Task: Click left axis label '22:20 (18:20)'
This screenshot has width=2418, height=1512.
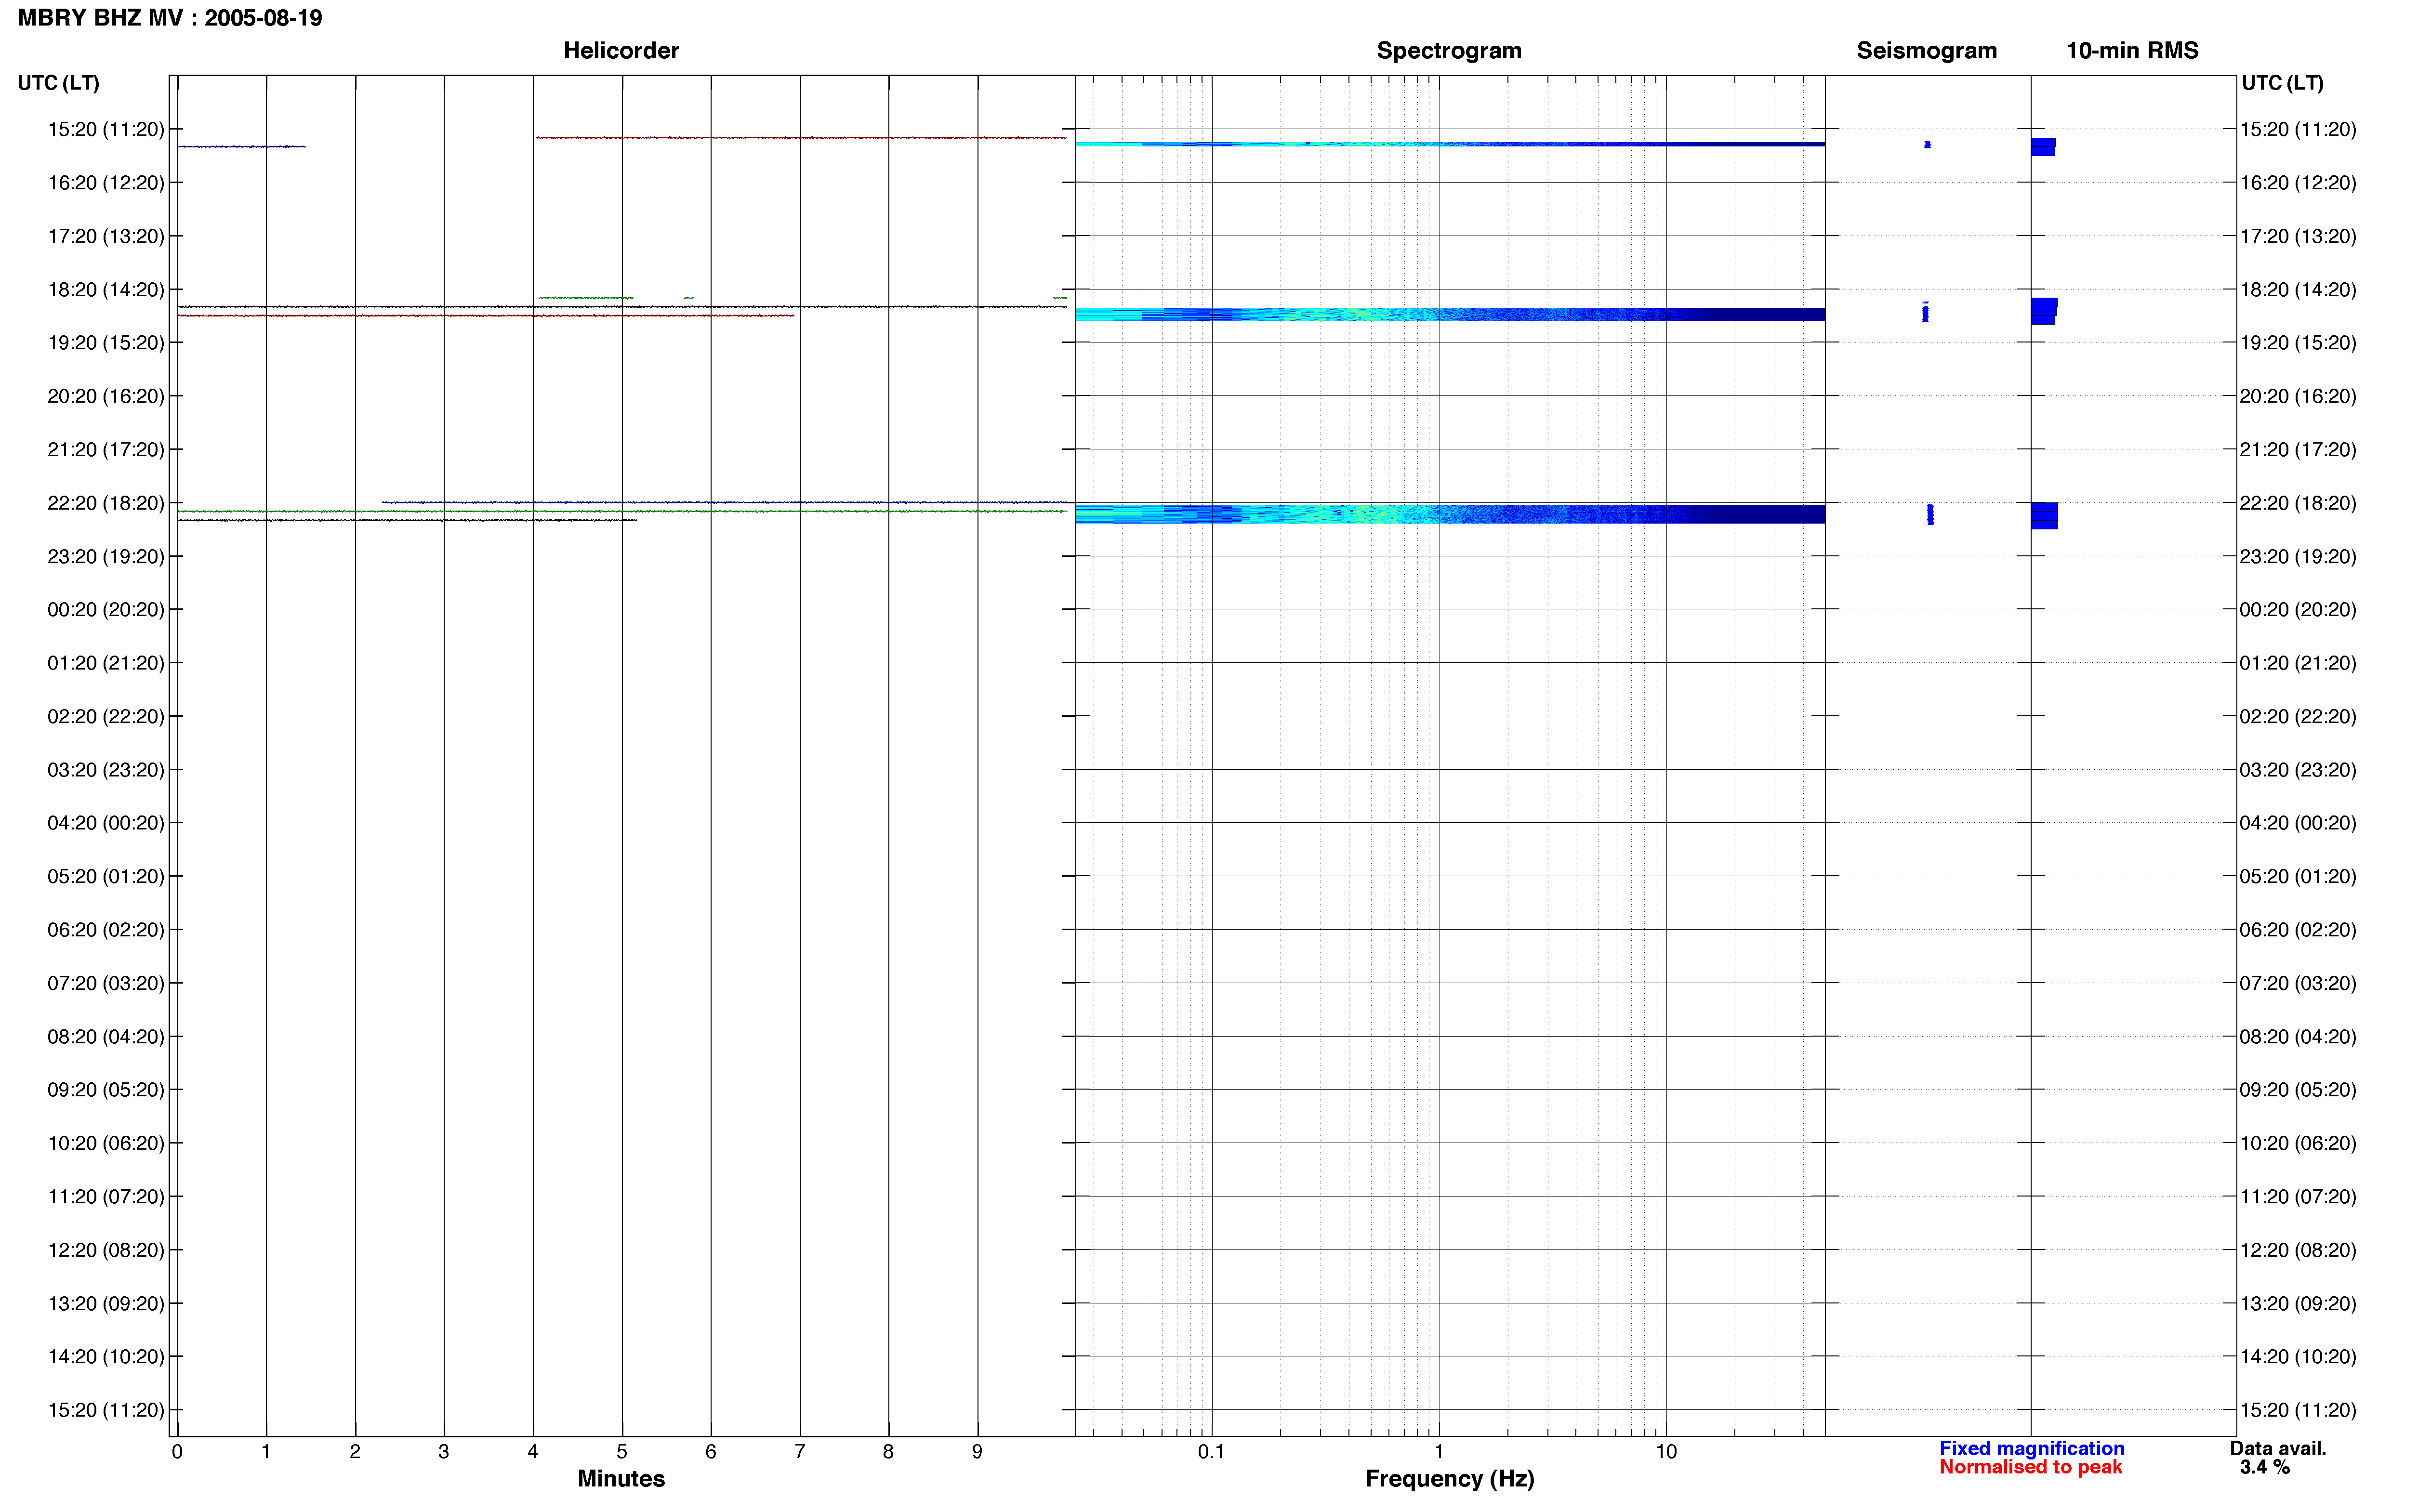Action: coord(106,503)
